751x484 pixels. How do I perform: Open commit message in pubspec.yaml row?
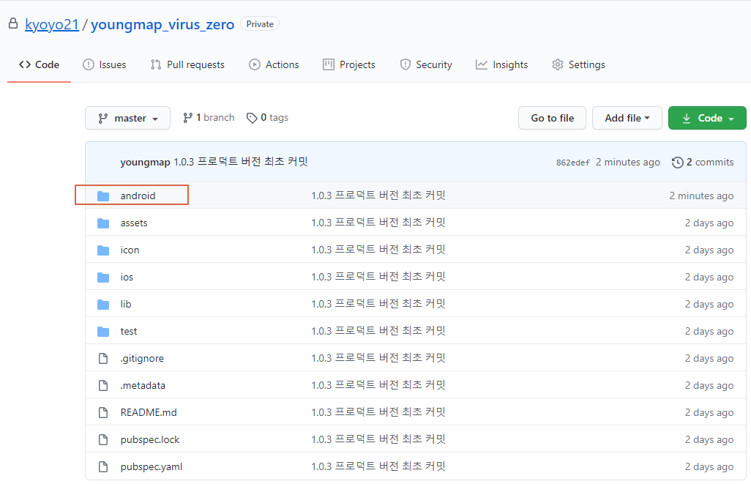[378, 466]
